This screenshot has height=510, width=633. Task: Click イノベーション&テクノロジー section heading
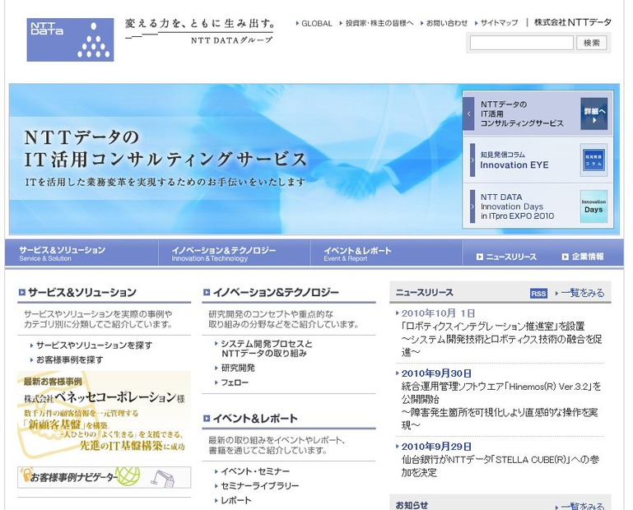pos(276,292)
